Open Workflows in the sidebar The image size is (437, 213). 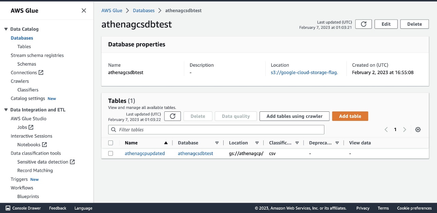click(x=22, y=188)
